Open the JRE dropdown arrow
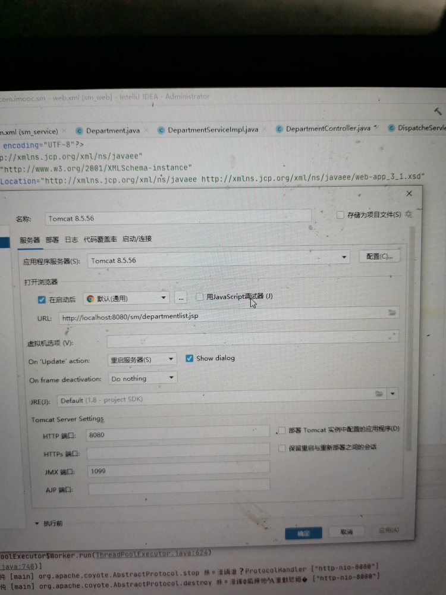 coord(392,393)
